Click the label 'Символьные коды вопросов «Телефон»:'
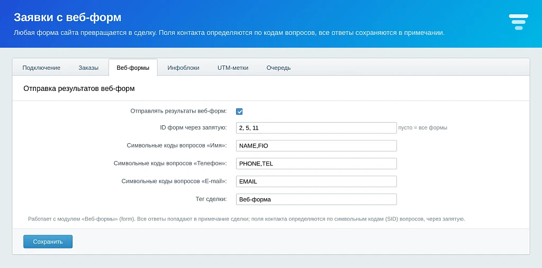 pyautogui.click(x=170, y=164)
